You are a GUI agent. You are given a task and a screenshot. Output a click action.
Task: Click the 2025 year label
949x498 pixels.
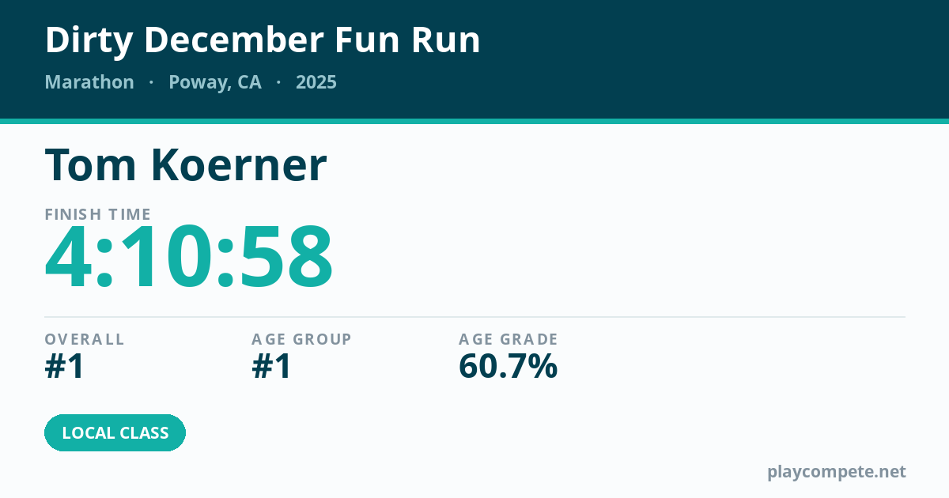[x=316, y=82]
